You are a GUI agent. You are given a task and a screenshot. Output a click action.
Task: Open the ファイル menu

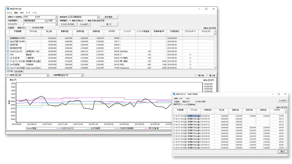9,13
